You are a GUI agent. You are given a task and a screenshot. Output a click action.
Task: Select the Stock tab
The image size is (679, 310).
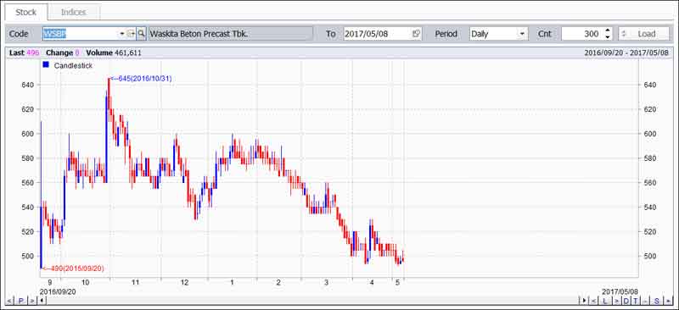26,12
